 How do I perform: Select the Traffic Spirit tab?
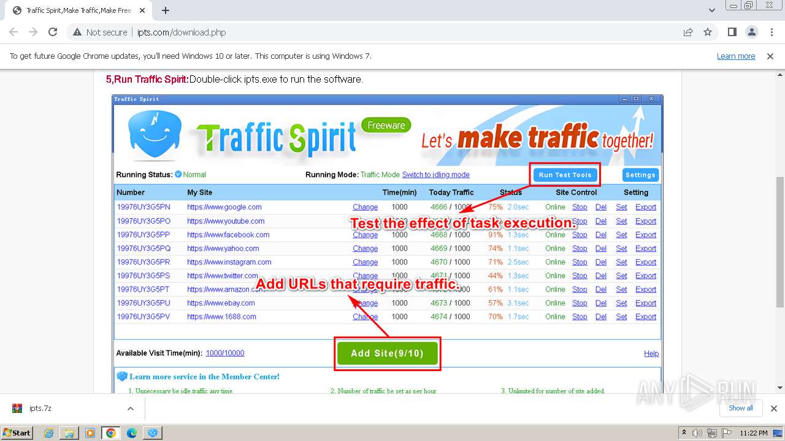(80, 10)
